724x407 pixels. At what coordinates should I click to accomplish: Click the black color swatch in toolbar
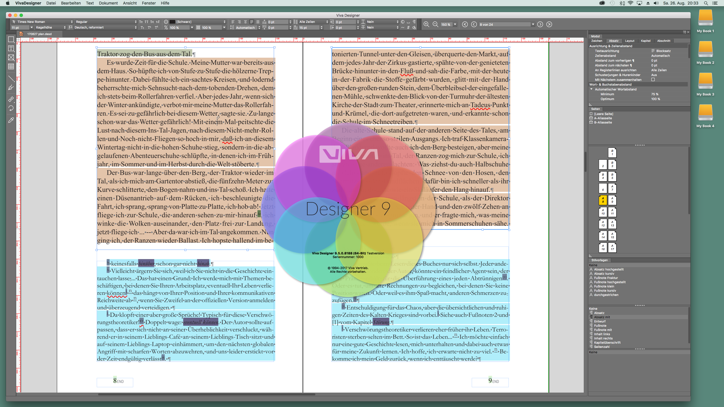coord(173,22)
